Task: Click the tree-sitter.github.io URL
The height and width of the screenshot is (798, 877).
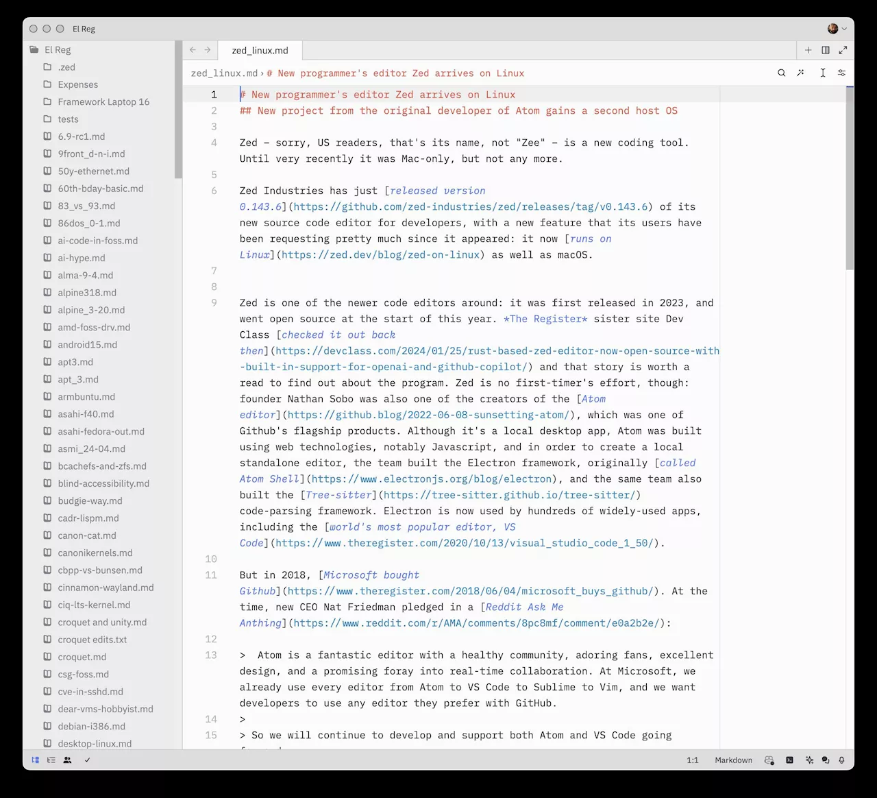Action: 508,495
